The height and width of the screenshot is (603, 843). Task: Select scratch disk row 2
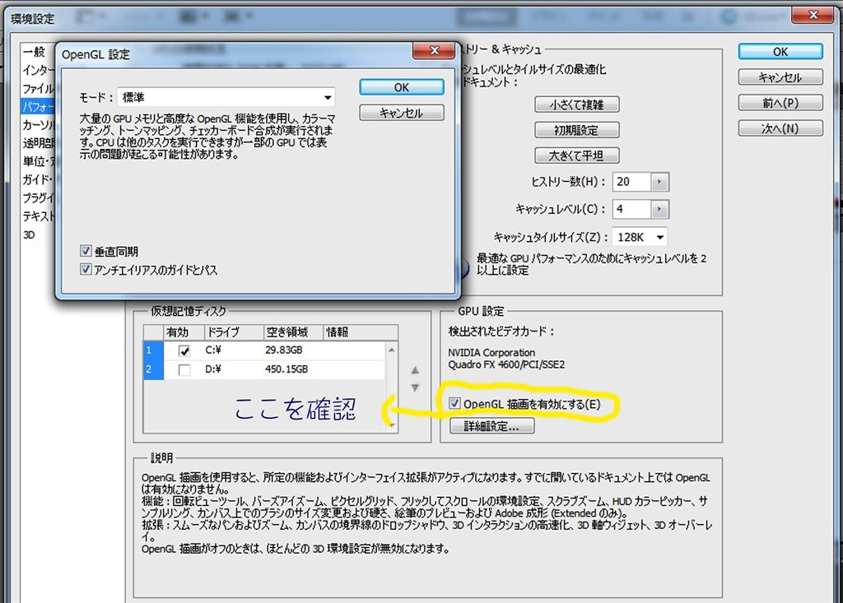(x=264, y=369)
